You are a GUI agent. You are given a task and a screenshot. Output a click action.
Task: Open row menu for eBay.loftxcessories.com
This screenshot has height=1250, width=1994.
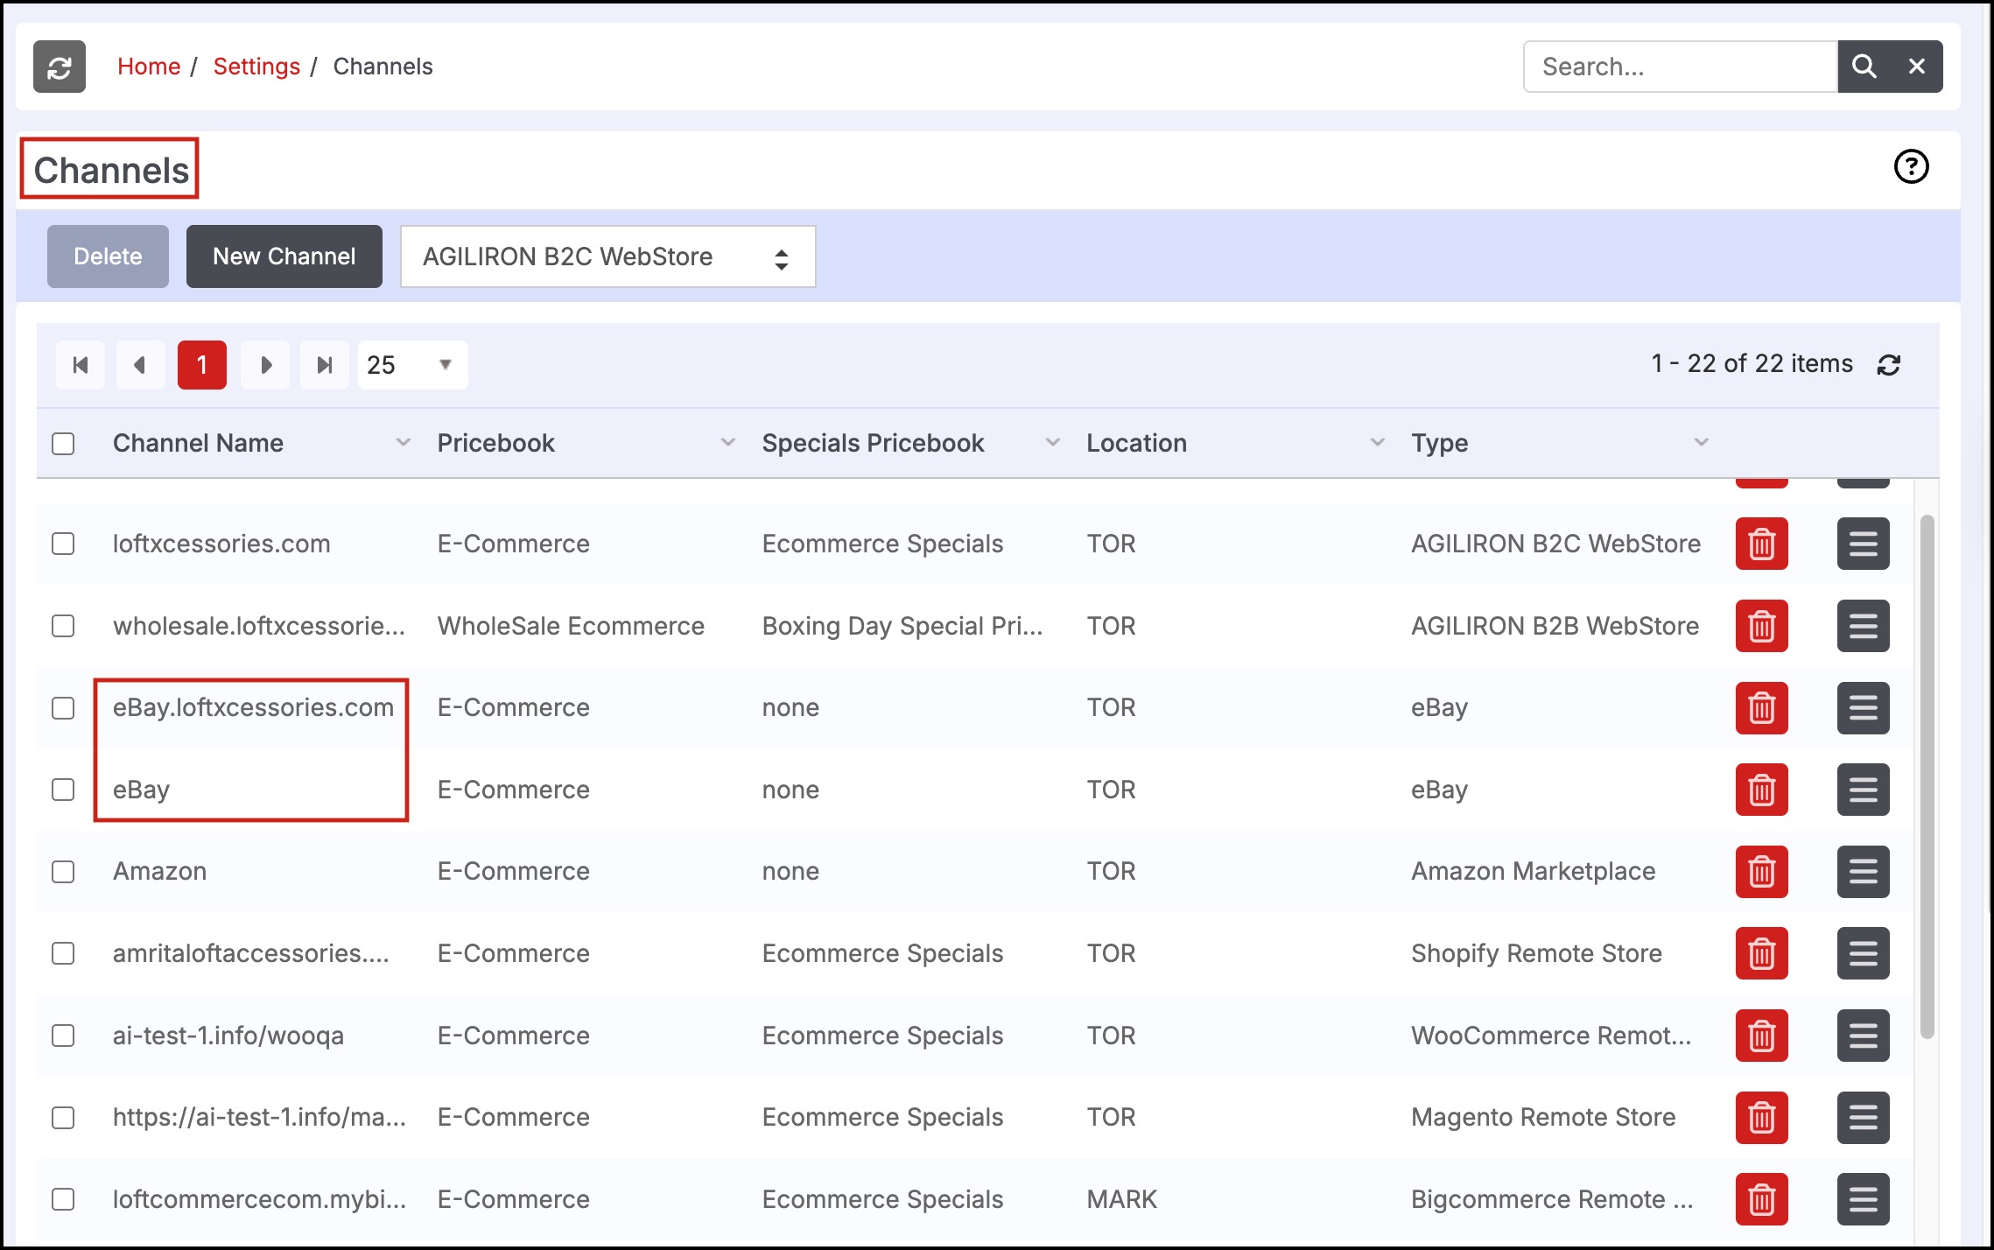coord(1863,708)
